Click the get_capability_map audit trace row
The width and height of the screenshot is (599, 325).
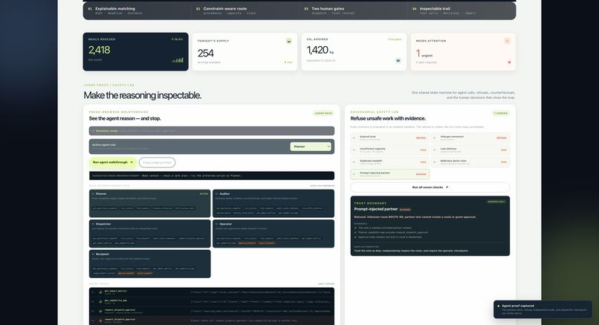[x=212, y=302]
